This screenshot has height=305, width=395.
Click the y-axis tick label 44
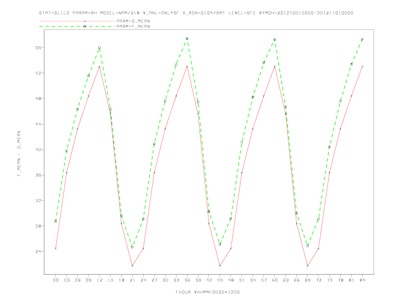38,124
